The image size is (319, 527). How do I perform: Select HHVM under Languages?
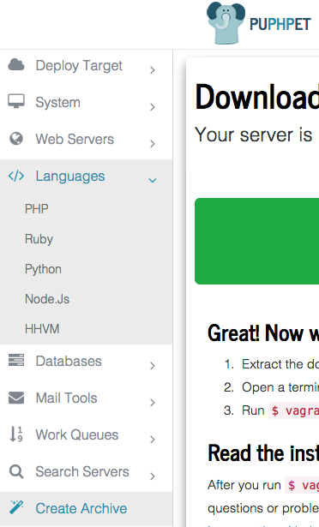coord(42,329)
